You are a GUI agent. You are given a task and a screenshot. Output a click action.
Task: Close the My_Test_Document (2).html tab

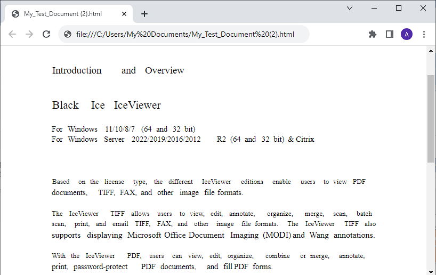click(x=124, y=14)
